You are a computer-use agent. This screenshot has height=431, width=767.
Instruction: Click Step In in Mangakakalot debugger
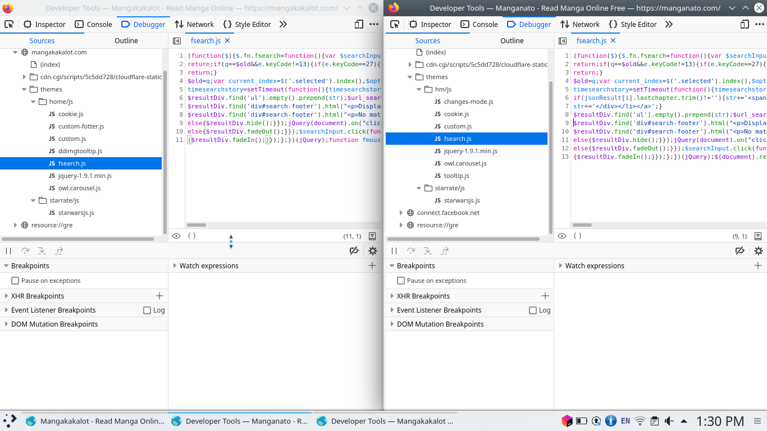click(x=42, y=251)
